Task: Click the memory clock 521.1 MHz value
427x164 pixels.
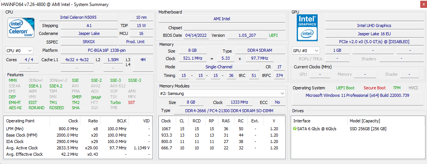Action: (x=193, y=59)
